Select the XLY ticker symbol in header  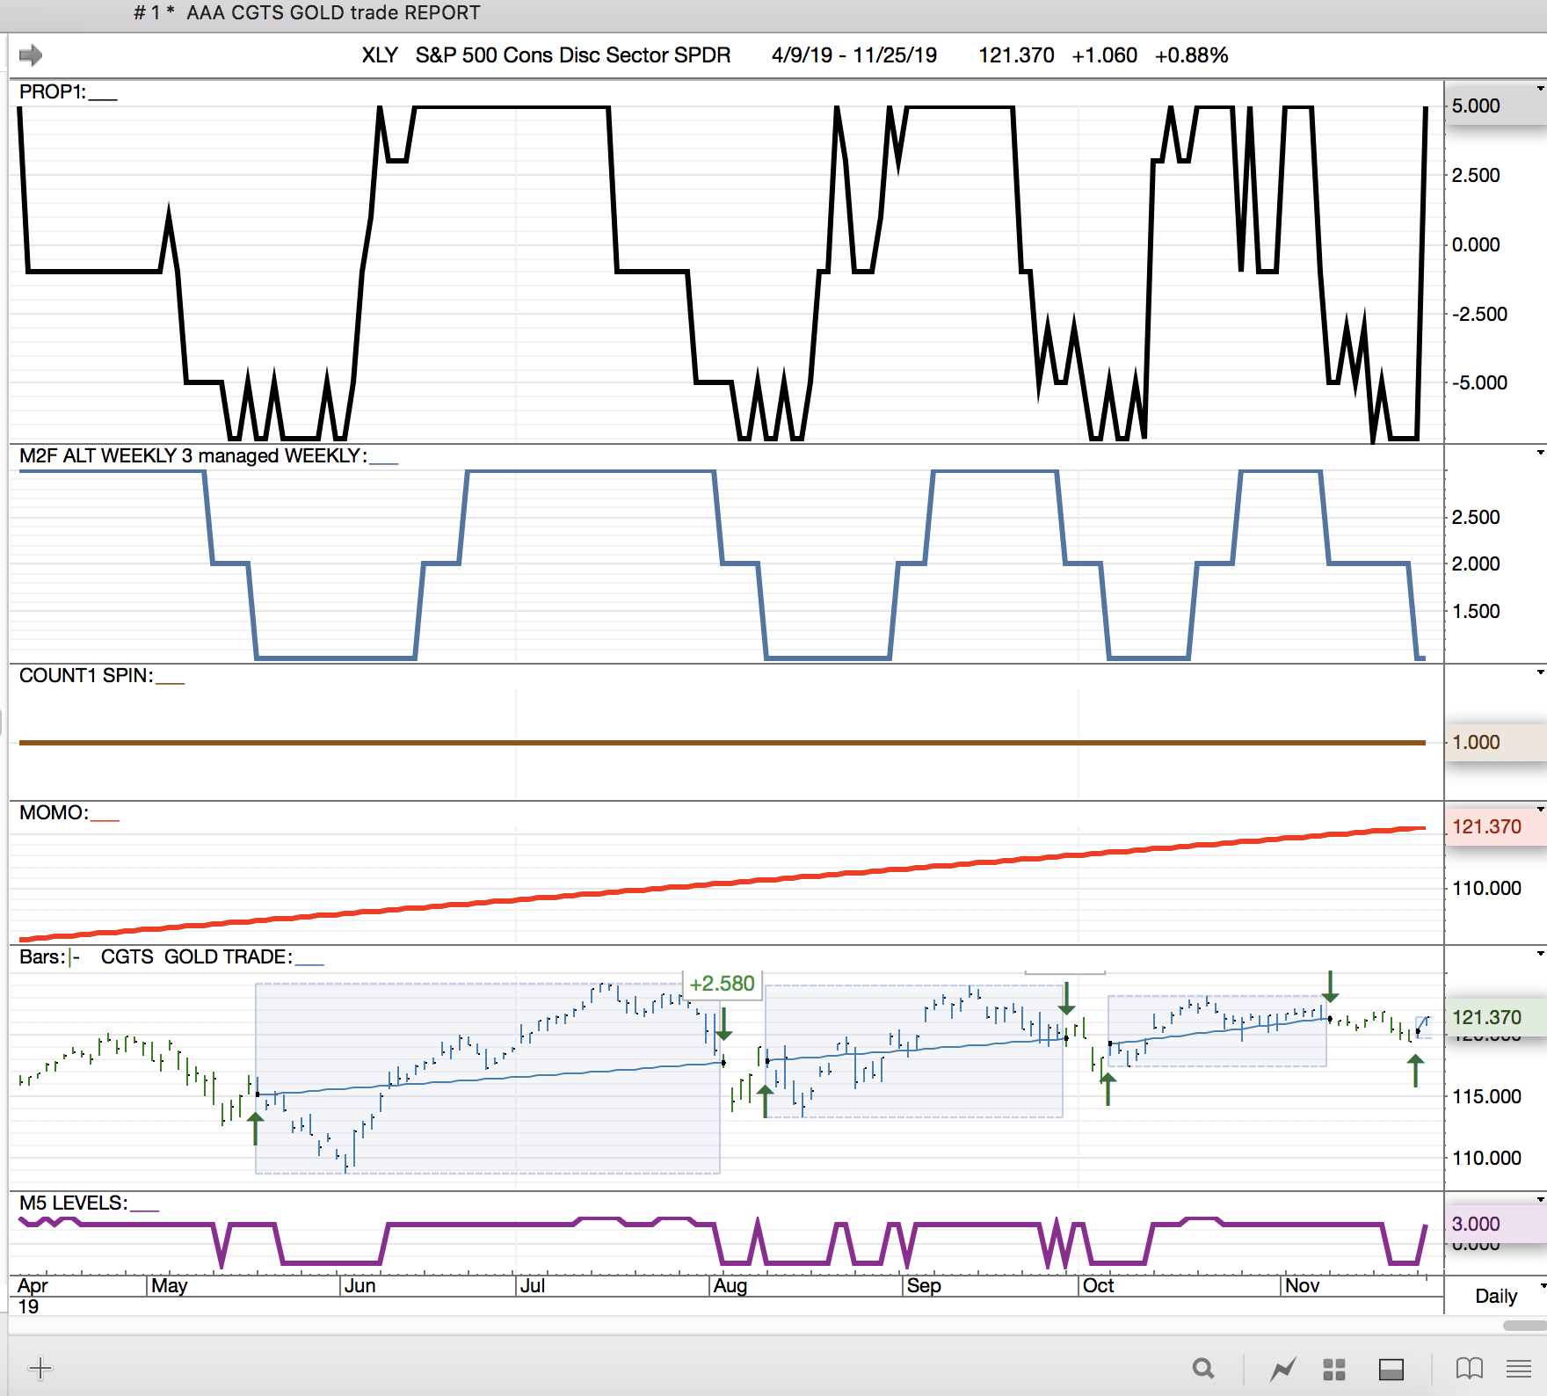pos(380,55)
